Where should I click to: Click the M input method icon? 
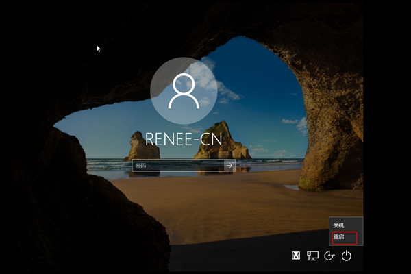(296, 256)
